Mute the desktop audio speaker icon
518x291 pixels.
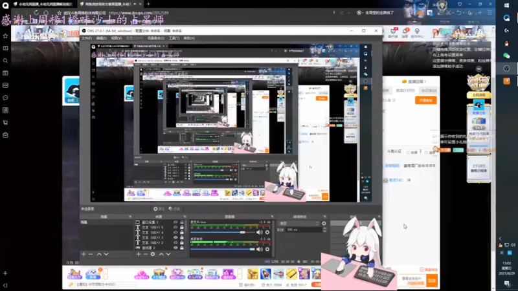click(260, 249)
